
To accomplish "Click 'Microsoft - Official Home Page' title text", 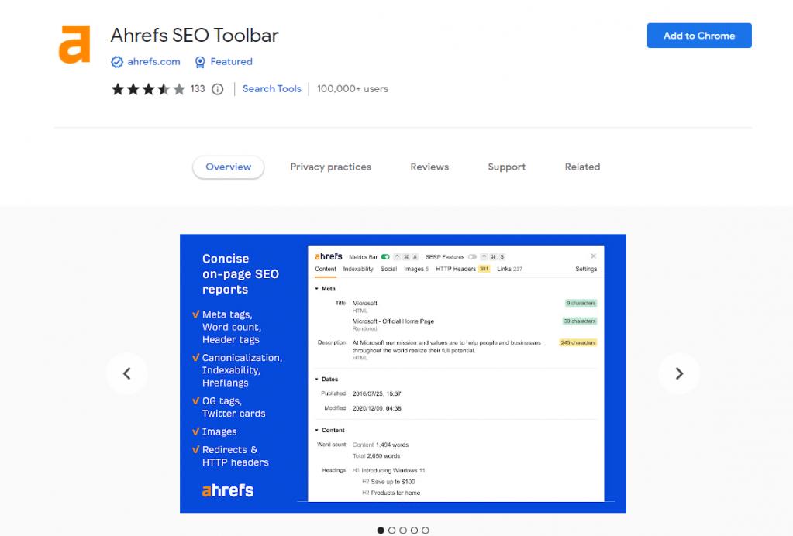I will [x=393, y=321].
